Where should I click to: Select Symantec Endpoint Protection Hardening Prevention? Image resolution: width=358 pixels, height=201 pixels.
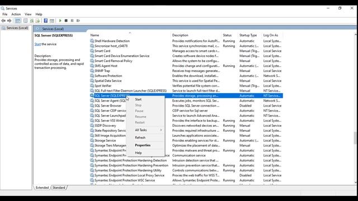(x=131, y=165)
